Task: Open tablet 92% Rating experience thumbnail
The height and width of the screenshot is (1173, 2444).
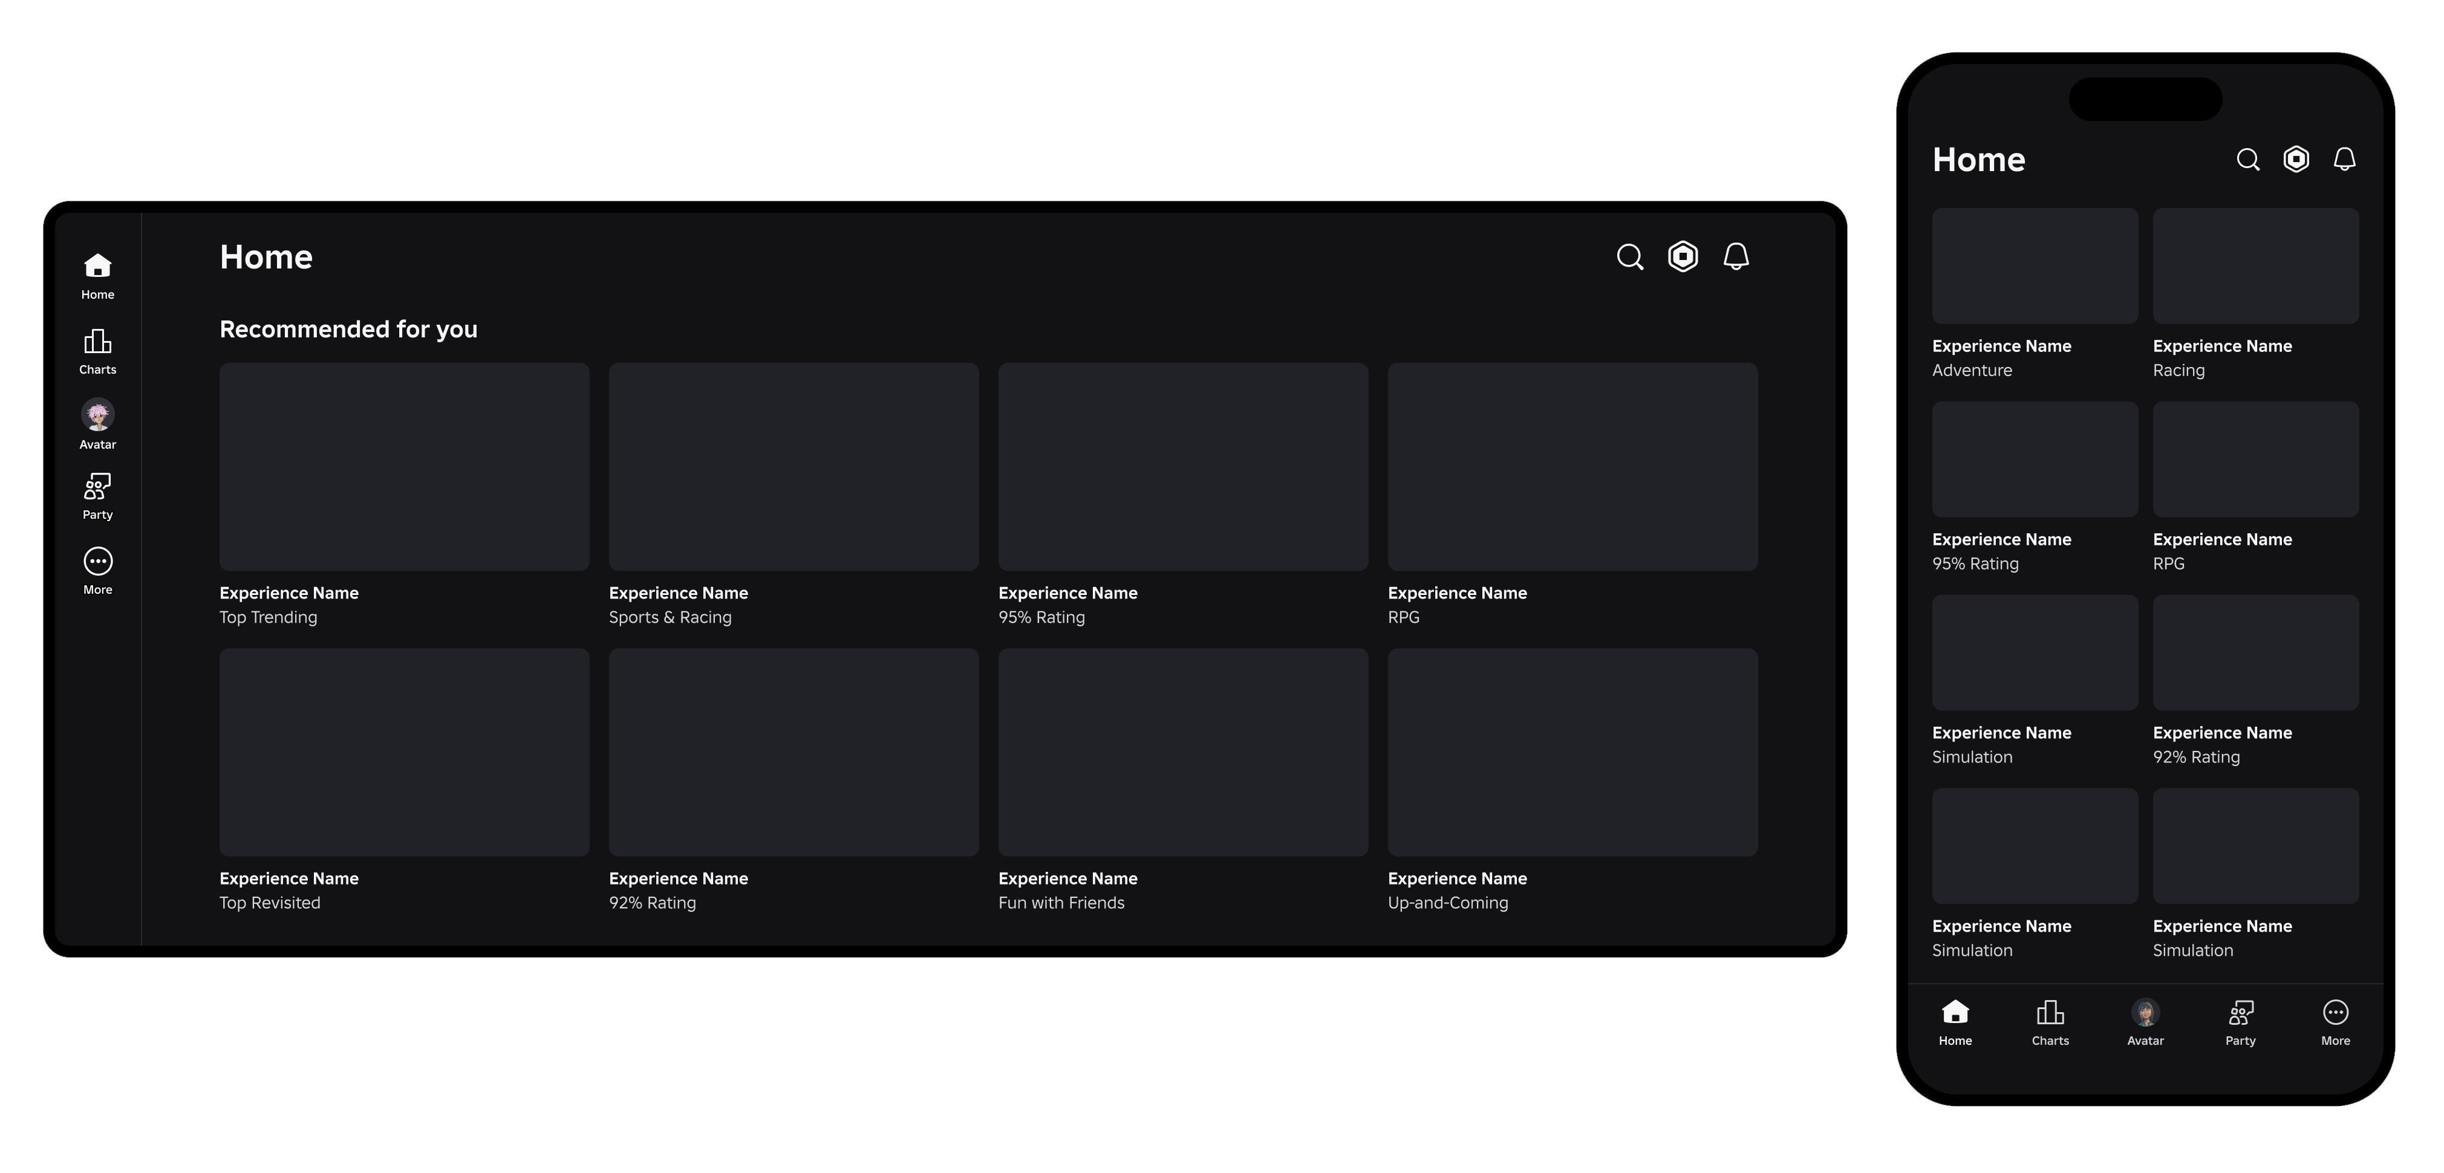Action: [794, 752]
